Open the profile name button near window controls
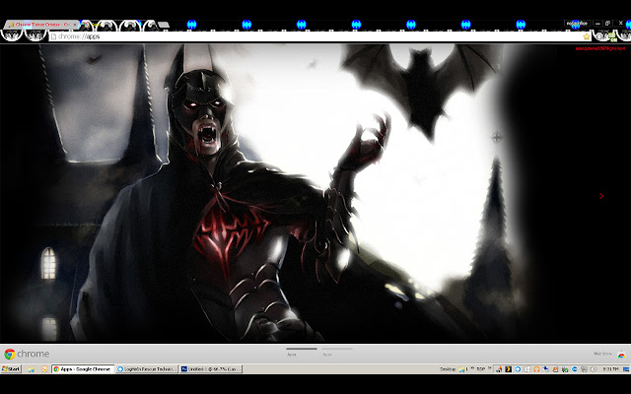The height and width of the screenshot is (394, 631). (x=577, y=24)
